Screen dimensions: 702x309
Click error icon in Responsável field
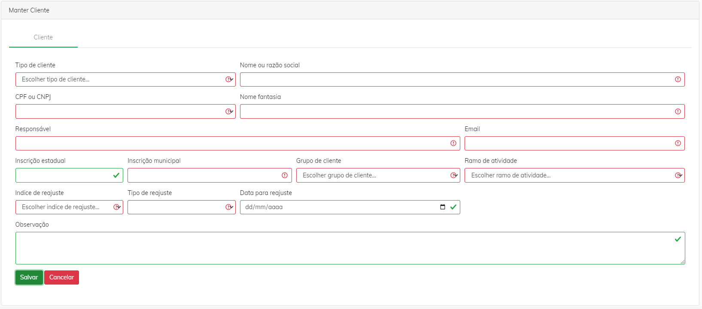(x=453, y=143)
